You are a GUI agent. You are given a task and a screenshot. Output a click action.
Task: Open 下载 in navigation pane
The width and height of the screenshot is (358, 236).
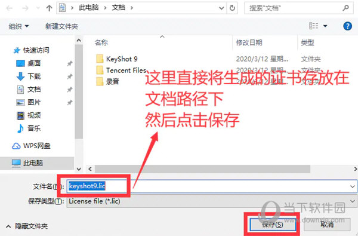point(28,76)
